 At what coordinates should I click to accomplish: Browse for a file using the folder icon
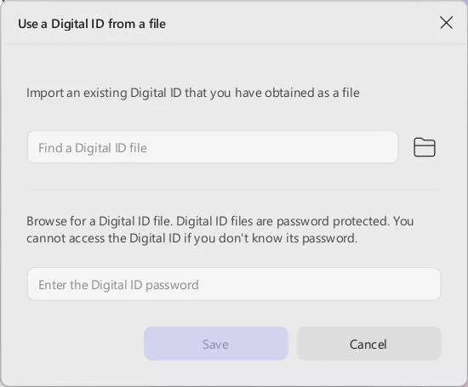point(425,147)
